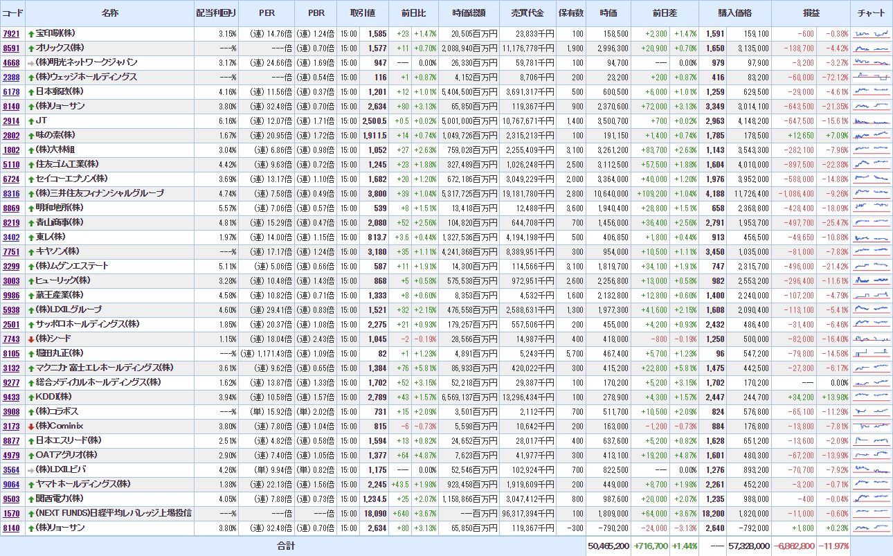Viewport: 893px width, 556px height.
Task: Follow the code link 1570
Action: pos(11,513)
